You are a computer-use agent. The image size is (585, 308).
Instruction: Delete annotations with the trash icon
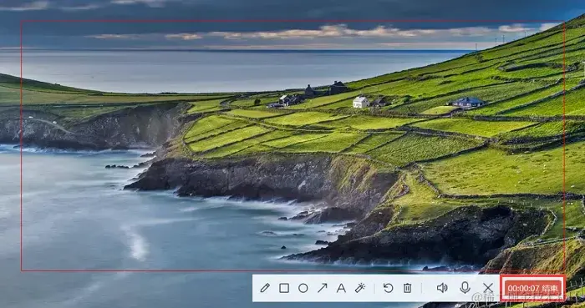(408, 288)
